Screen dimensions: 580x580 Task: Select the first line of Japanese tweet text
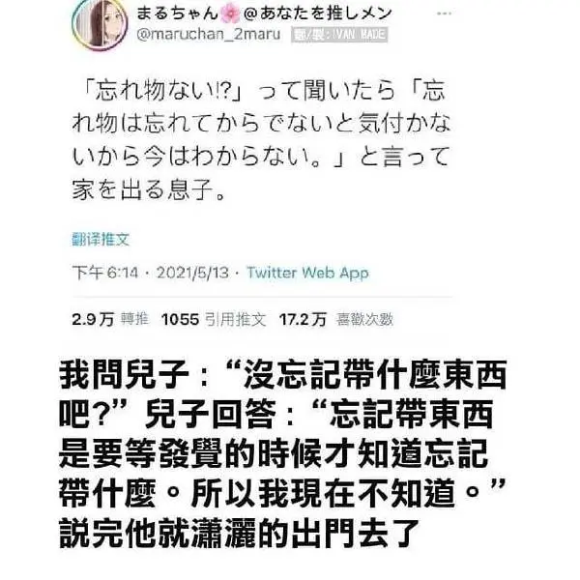[x=263, y=91]
